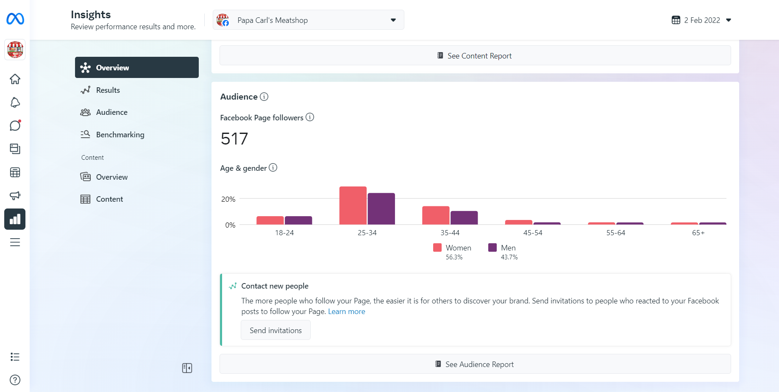Viewport: 779px width, 392px height.
Task: Click the Women legend color swatch
Action: 437,247
